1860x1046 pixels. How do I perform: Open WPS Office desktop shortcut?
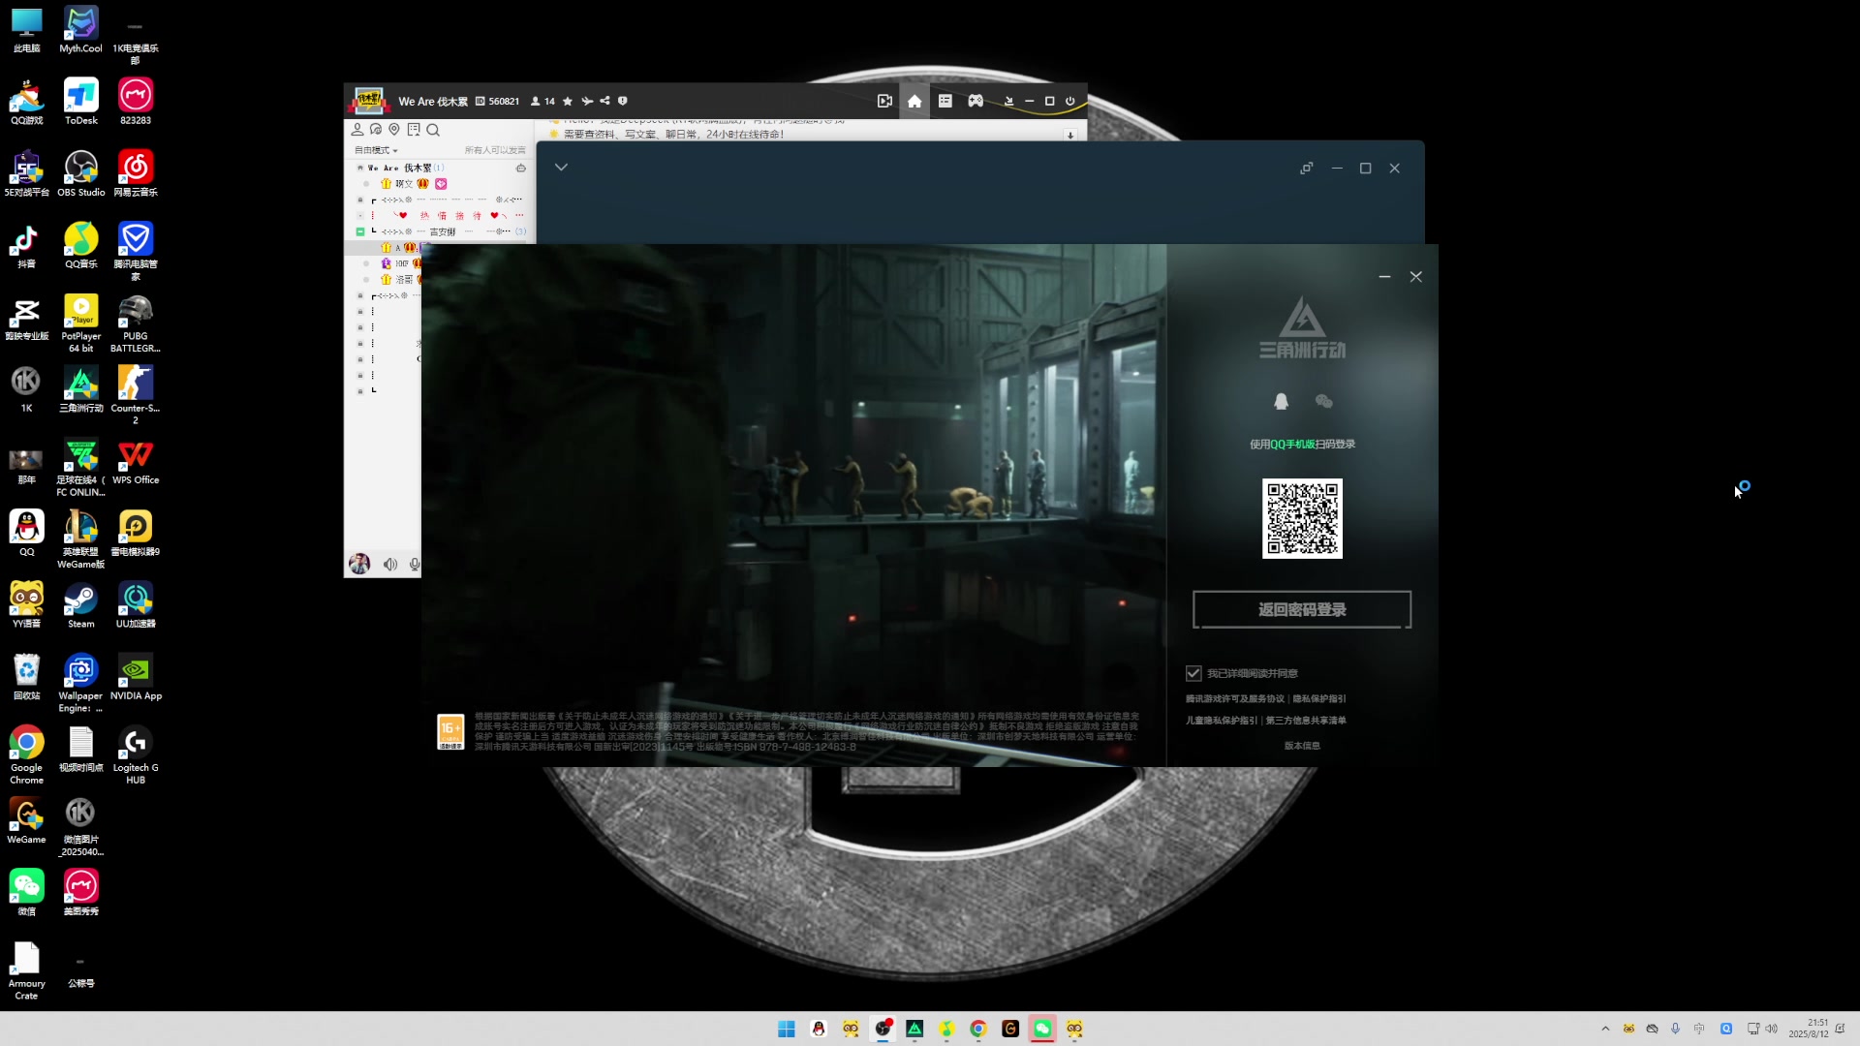pos(136,461)
